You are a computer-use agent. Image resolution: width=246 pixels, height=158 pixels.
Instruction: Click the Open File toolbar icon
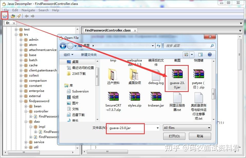(5, 16)
